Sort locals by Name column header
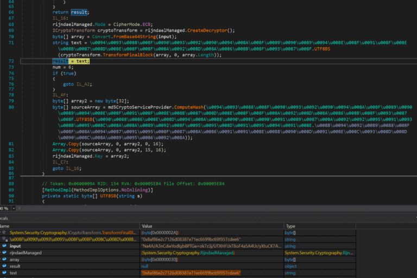The width and height of the screenshot is (417, 278). pyautogui.click(x=69, y=226)
